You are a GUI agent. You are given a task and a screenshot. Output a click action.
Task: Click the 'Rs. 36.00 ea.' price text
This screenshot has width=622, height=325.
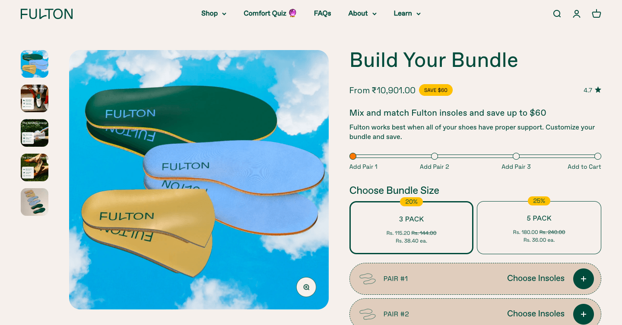coord(539,240)
